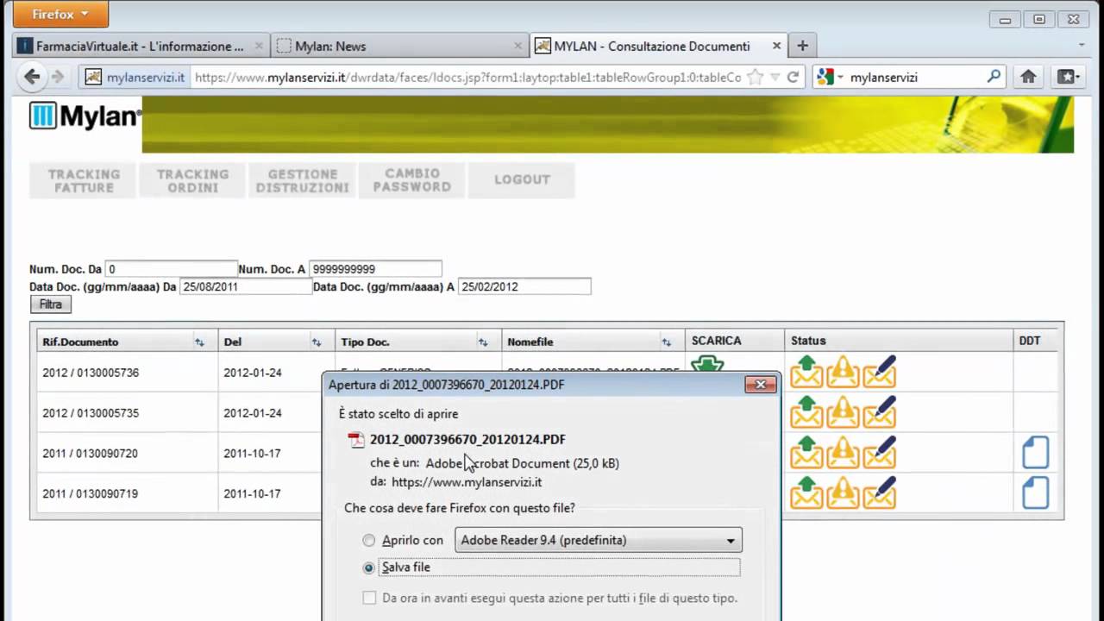Viewport: 1104px width, 621px height.
Task: Click PDF file icon in download dialog
Action: 356,440
